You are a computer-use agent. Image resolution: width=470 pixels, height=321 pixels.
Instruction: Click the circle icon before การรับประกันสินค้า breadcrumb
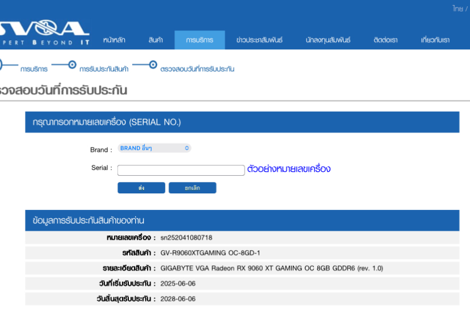72,65
